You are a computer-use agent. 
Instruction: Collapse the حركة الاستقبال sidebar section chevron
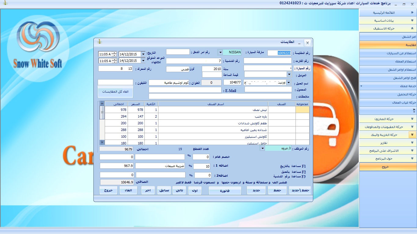coord(412,28)
